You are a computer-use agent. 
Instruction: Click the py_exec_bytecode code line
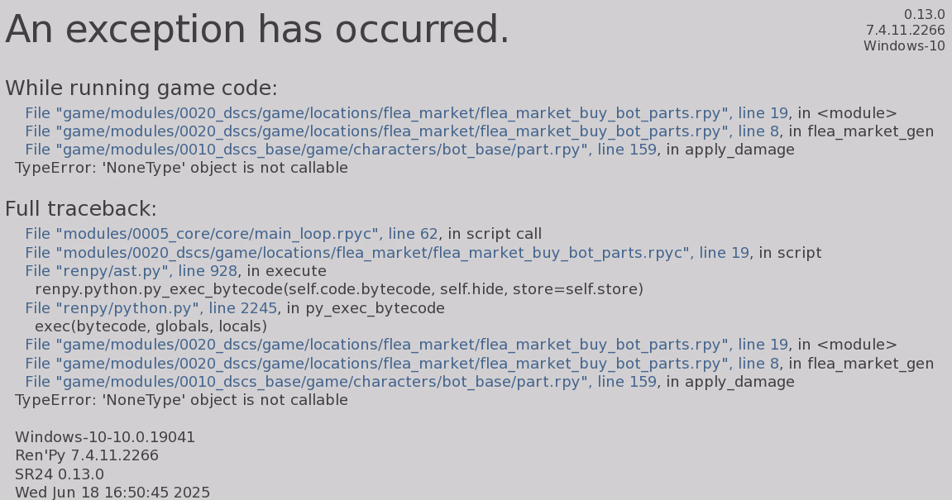coord(338,289)
